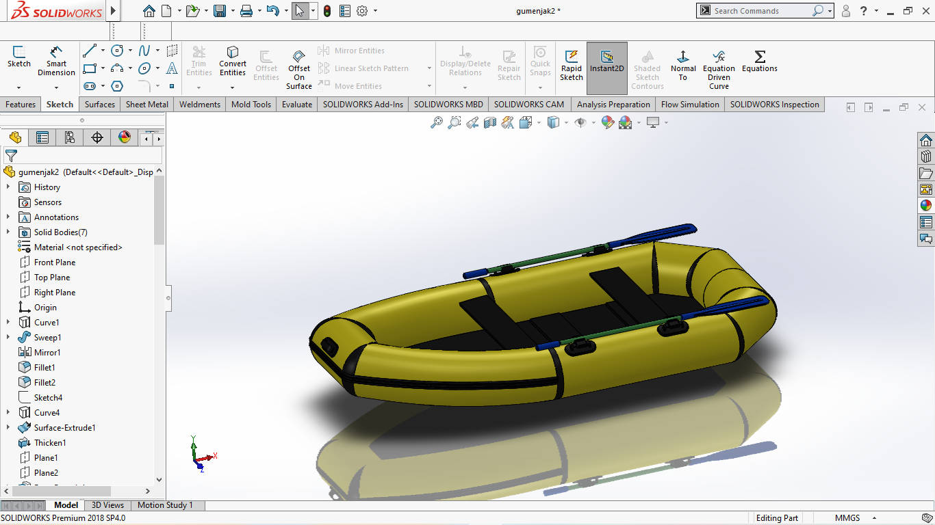
Task: Open the SOLIDWORKS CAM tab
Action: [529, 105]
